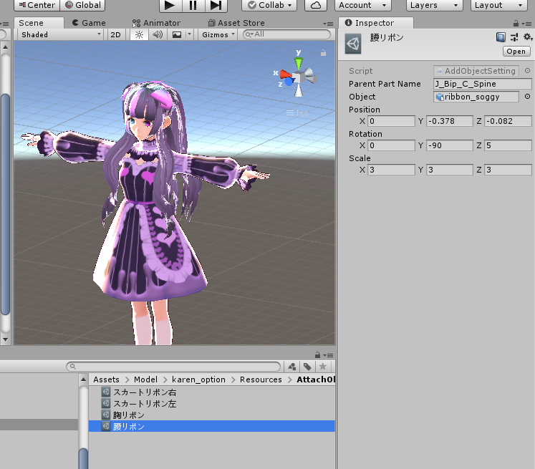
Task: Toggle 2D view mode
Action: pos(116,34)
